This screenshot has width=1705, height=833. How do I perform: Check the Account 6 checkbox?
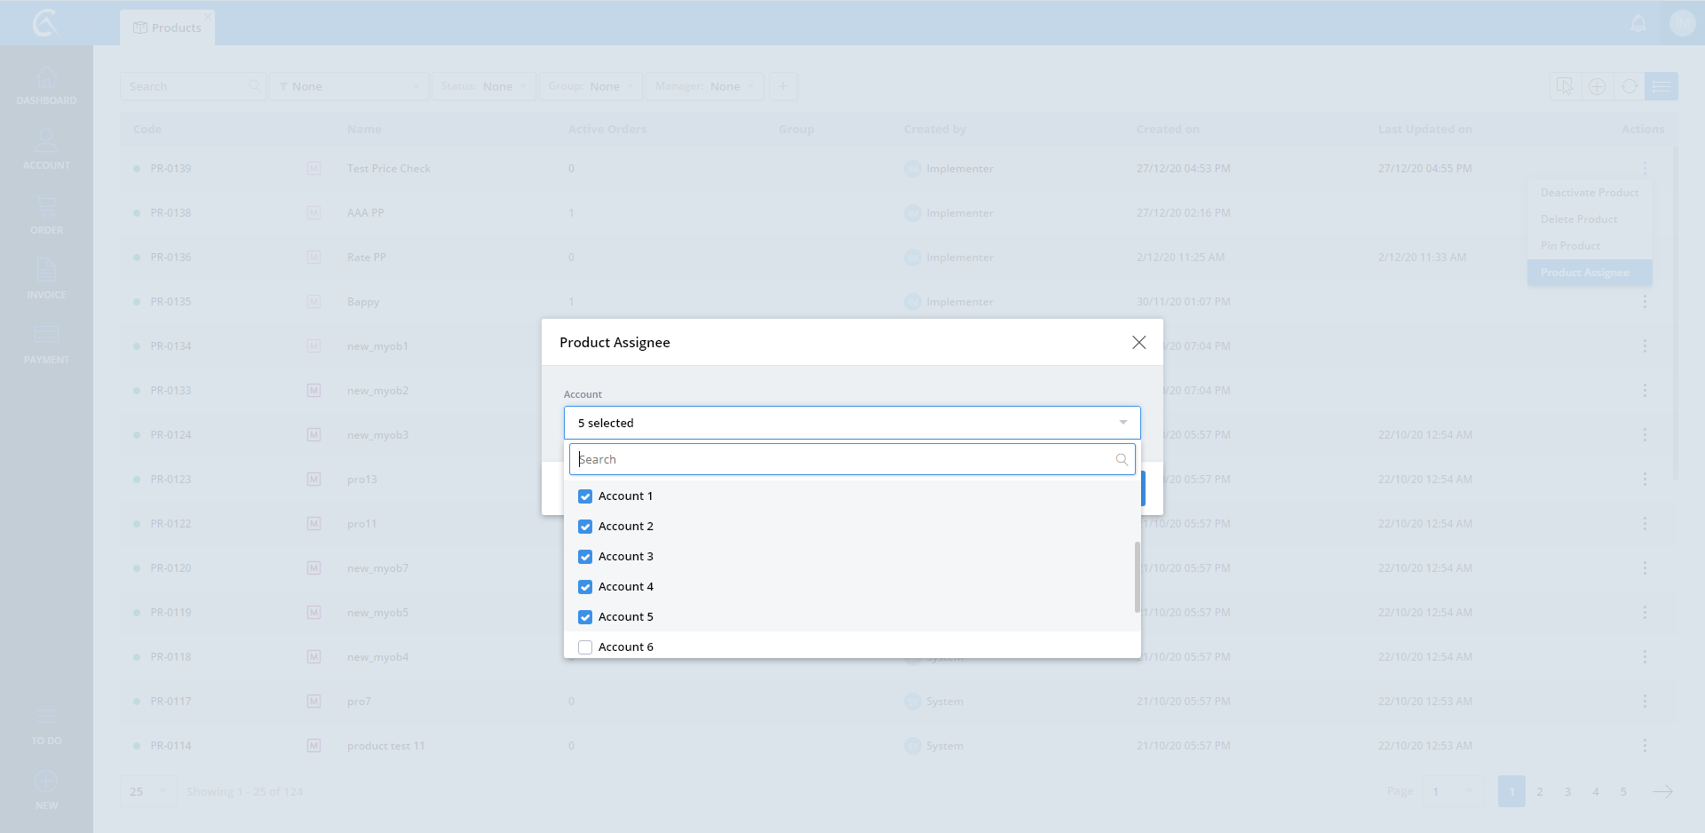[585, 647]
